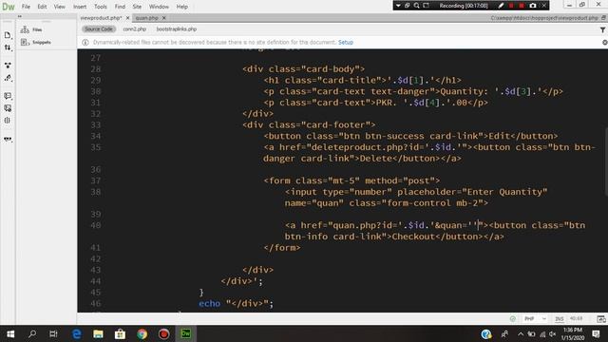608x342 pixels.
Task: Click the info icon in notification bar
Action: [85, 42]
